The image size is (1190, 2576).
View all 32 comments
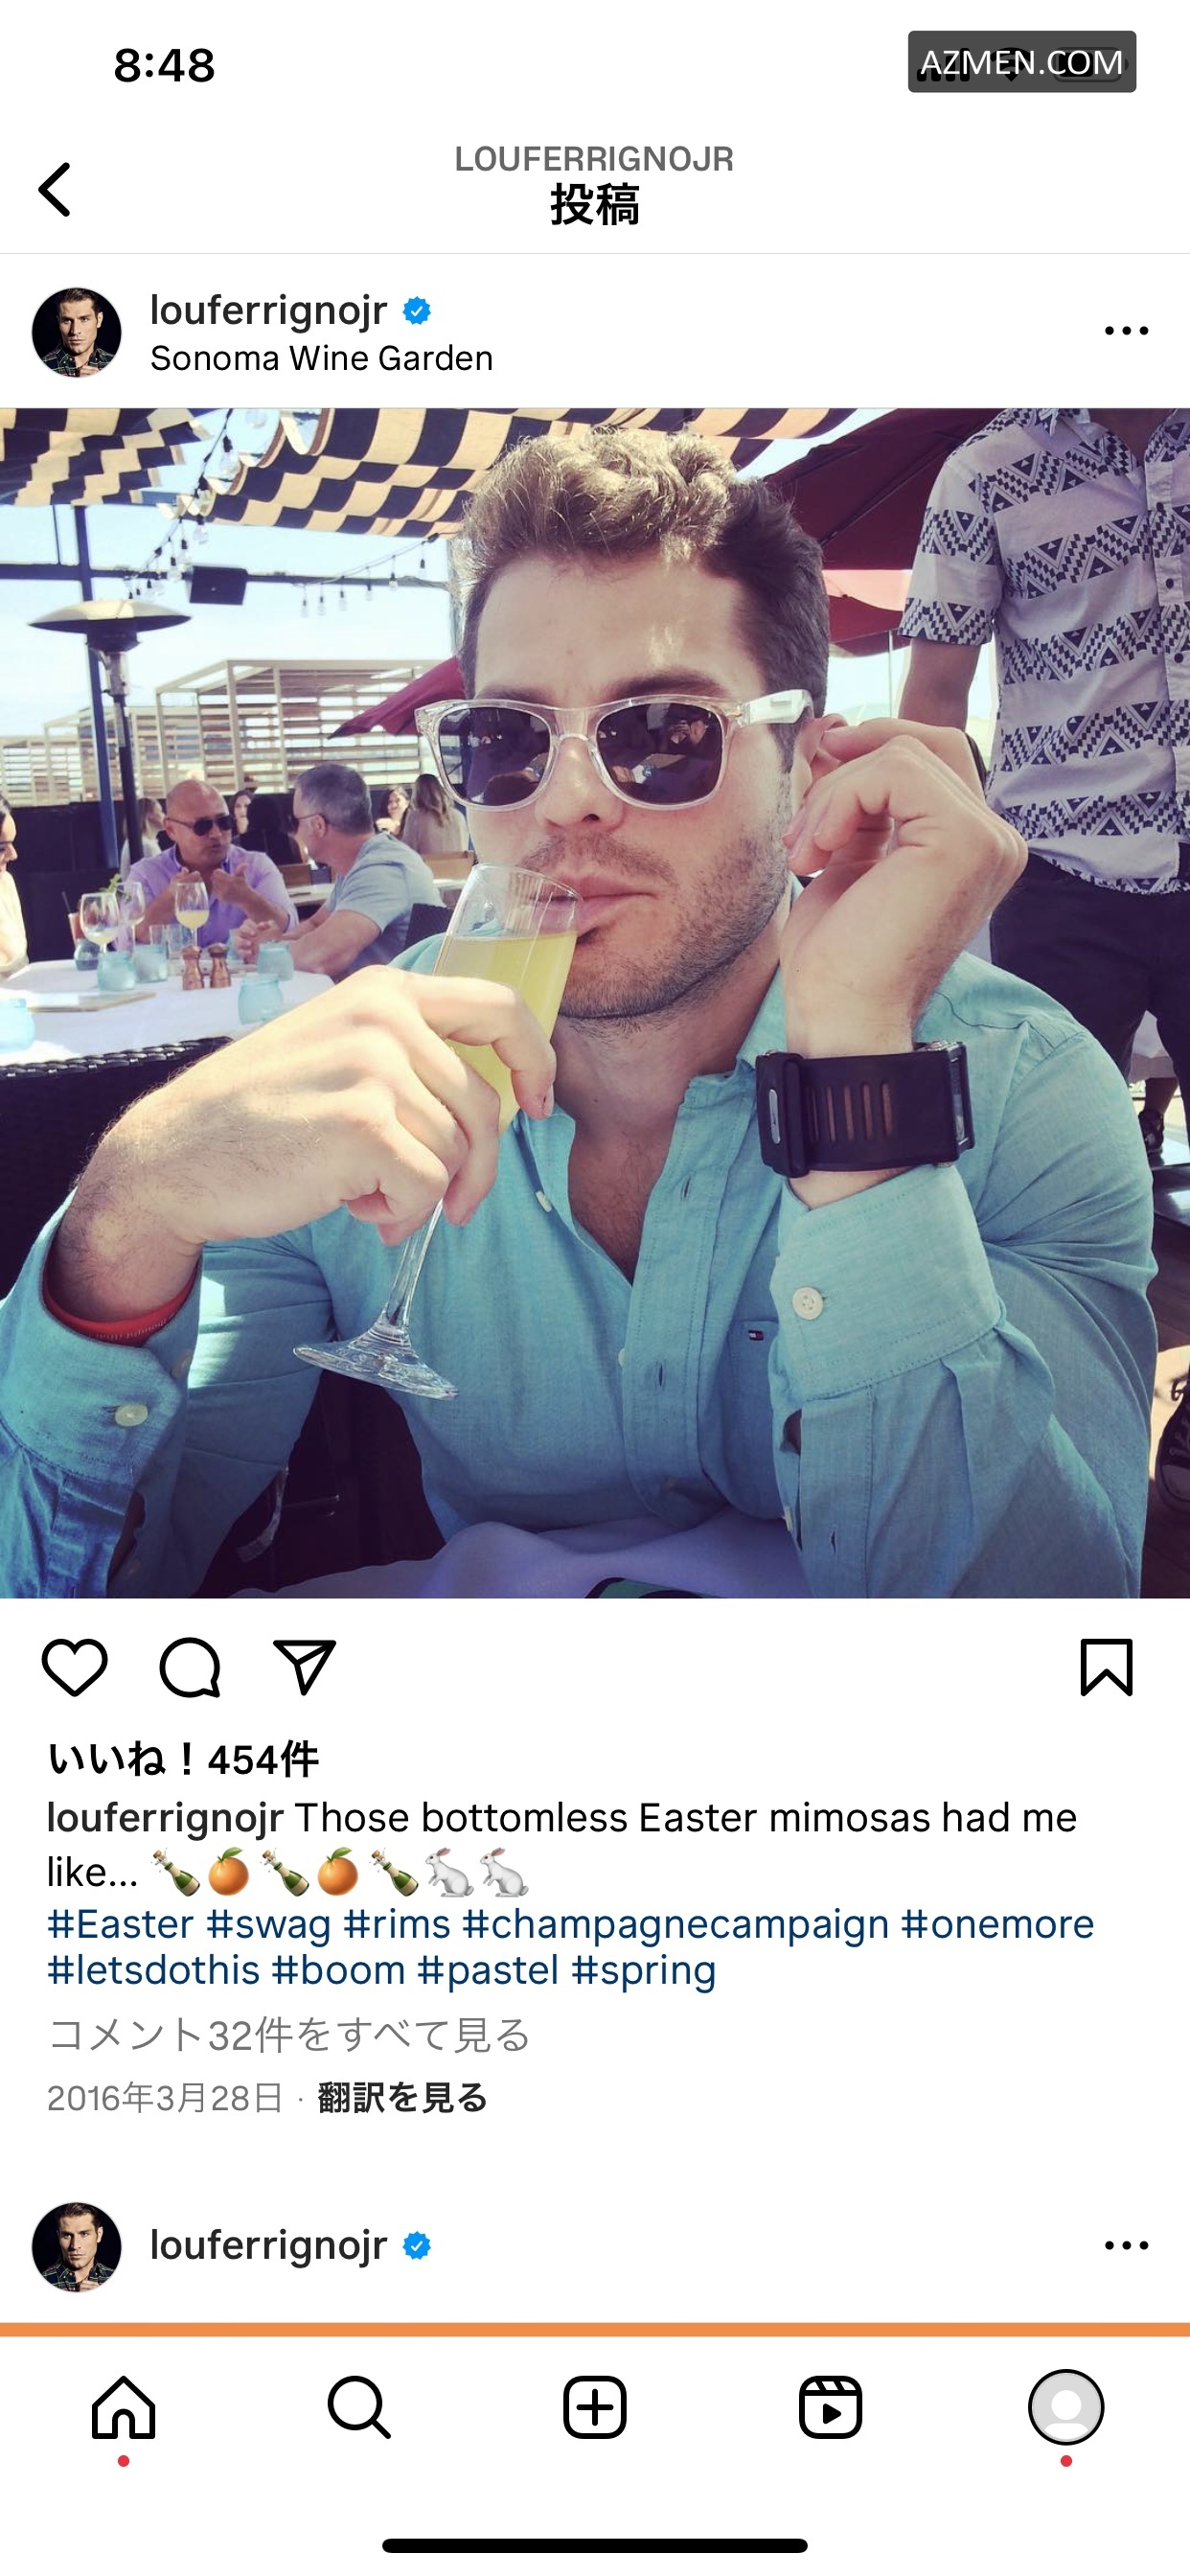[289, 2034]
